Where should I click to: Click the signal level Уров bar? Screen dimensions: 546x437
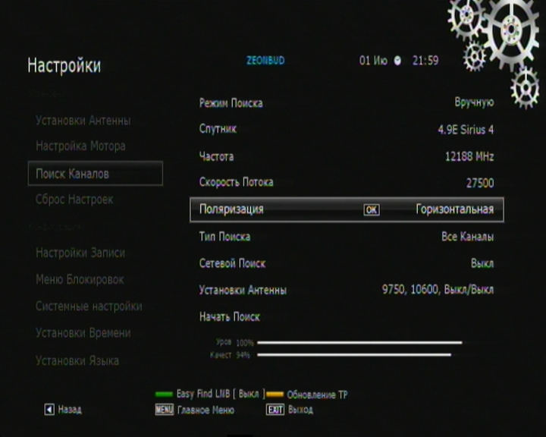(x=359, y=343)
